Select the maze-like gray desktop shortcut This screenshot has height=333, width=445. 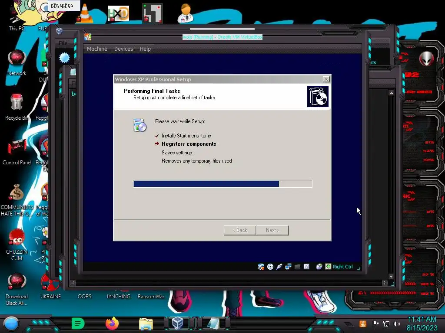153,13
